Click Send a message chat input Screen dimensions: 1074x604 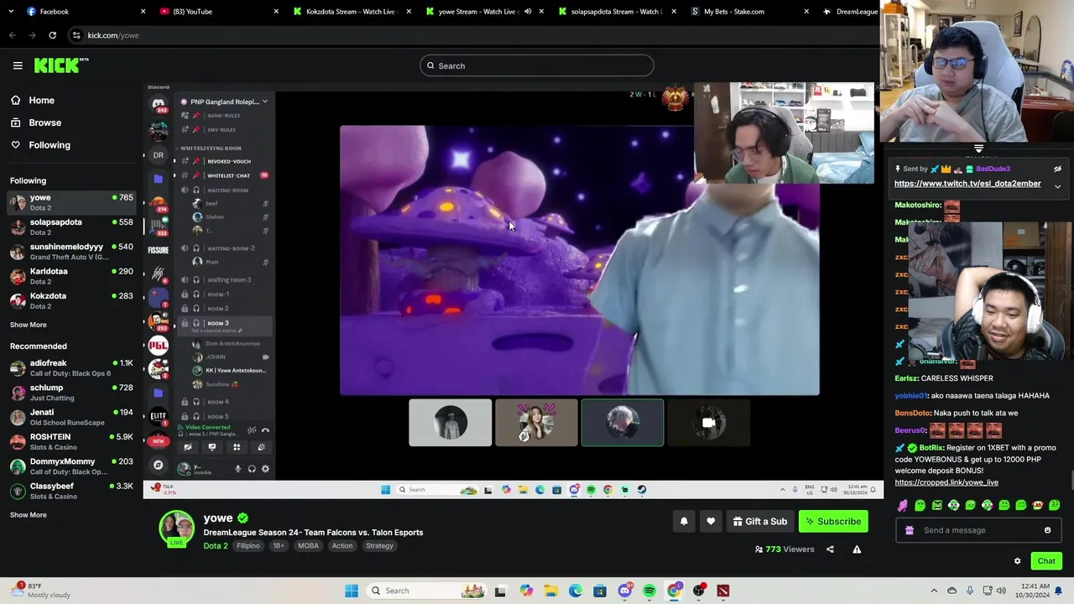(x=978, y=530)
